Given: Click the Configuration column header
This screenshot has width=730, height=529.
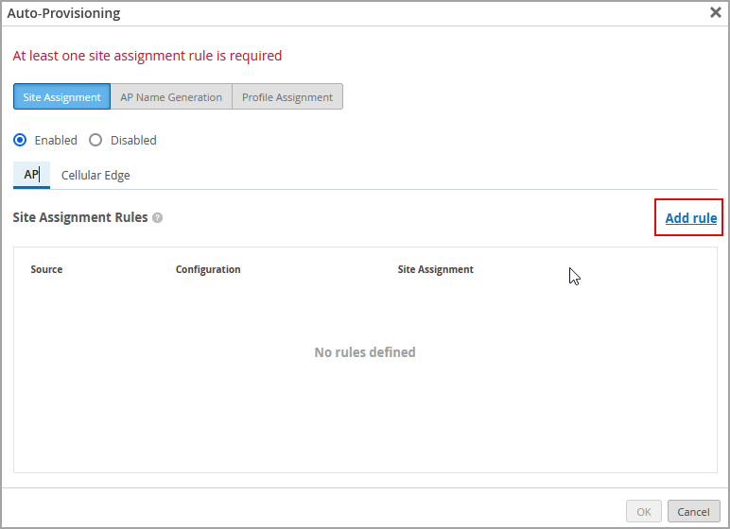Looking at the screenshot, I should [x=208, y=269].
